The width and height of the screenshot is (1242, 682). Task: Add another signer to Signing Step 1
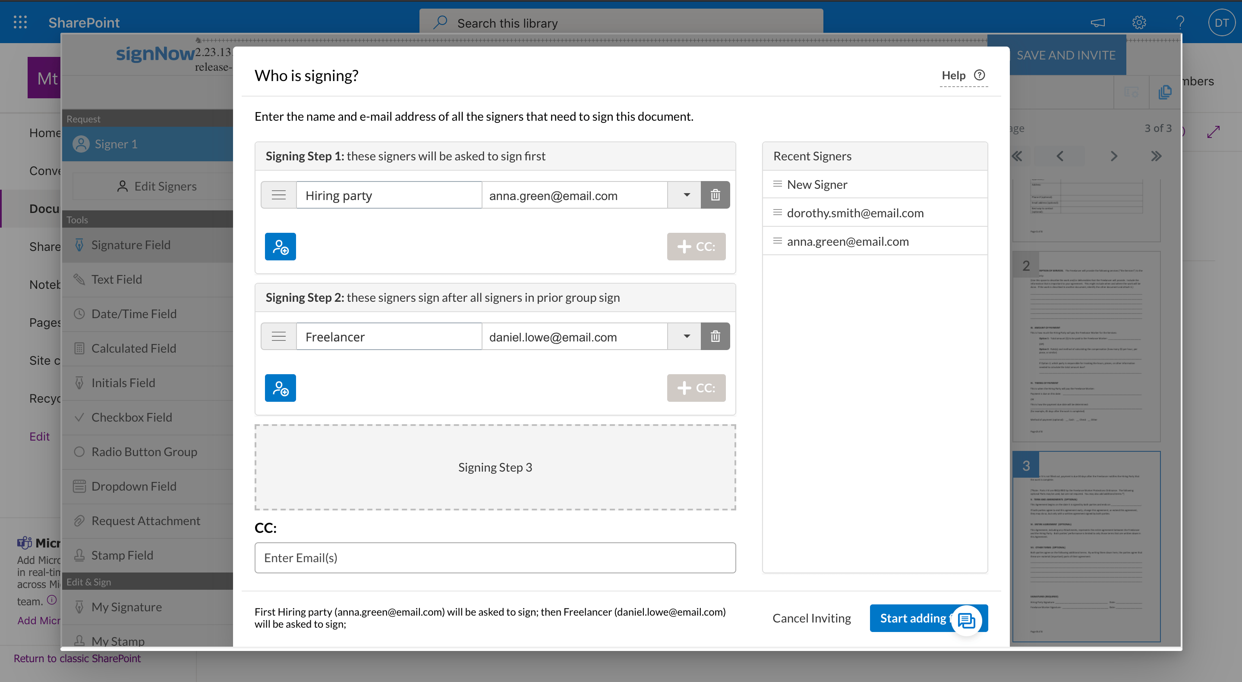point(280,246)
